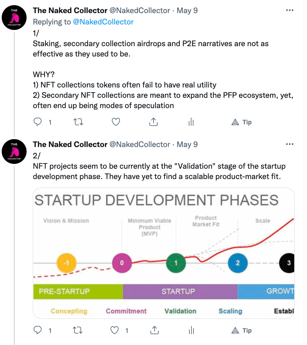The image size is (307, 345).
Task: Reply to the 2/ Validation tweet
Action: pyautogui.click(x=38, y=330)
